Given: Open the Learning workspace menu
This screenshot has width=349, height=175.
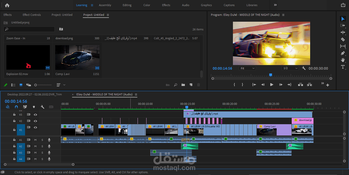Looking at the screenshot, I should pos(92,5).
